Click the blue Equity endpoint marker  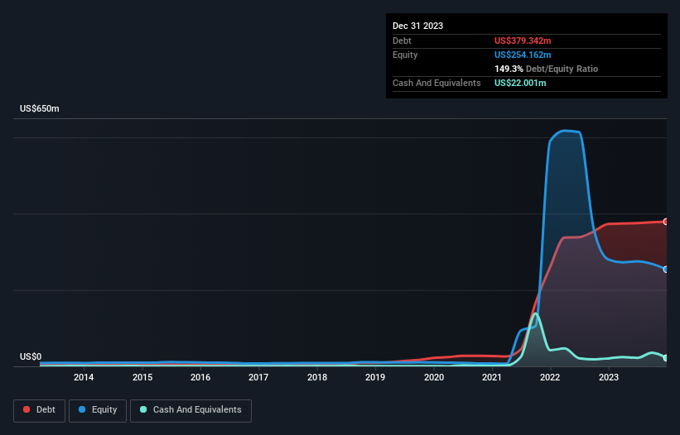[x=666, y=270]
